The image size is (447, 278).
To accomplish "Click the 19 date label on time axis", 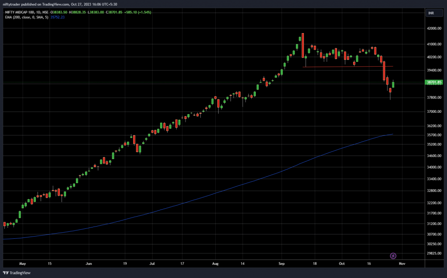I will pos(125,264).
